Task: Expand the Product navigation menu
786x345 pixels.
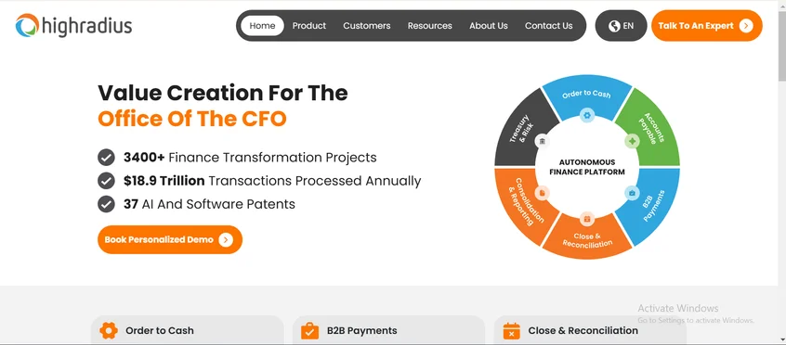Action: pyautogui.click(x=309, y=26)
